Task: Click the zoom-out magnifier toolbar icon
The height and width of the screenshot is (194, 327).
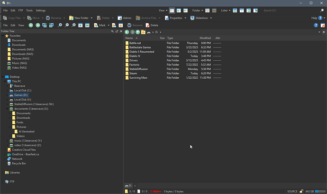Action: tap(67, 25)
